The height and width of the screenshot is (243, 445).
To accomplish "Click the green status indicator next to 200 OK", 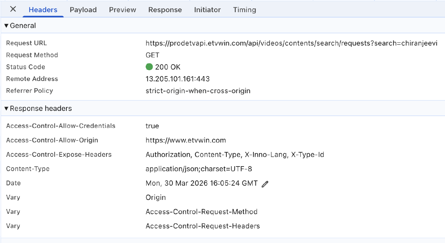I will 149,67.
